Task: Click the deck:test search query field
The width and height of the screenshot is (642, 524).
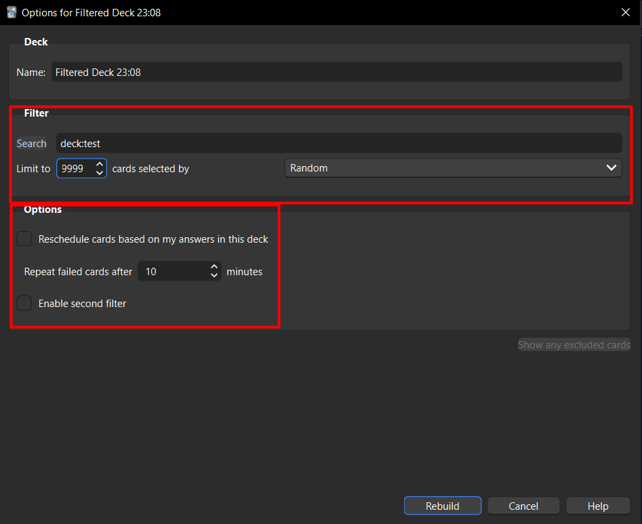Action: pos(339,143)
